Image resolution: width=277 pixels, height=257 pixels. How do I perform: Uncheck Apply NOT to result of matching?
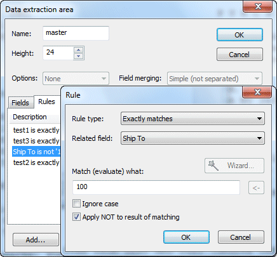(76, 217)
